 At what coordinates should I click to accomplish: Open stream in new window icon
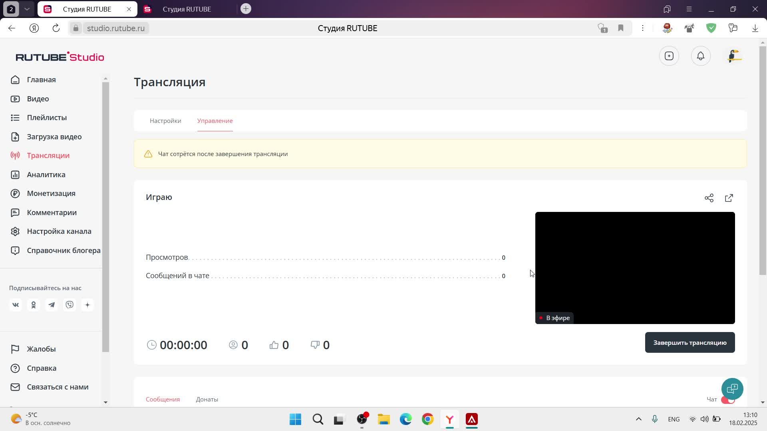coord(729,198)
